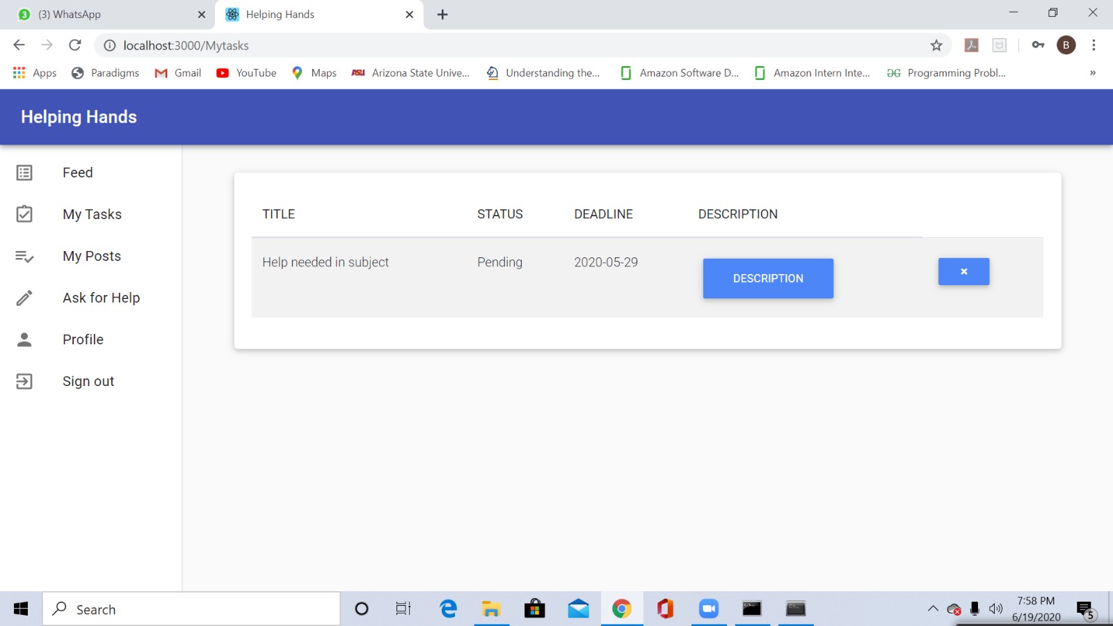Go to Feed page
Screen dimensions: 1113x626
click(77, 172)
